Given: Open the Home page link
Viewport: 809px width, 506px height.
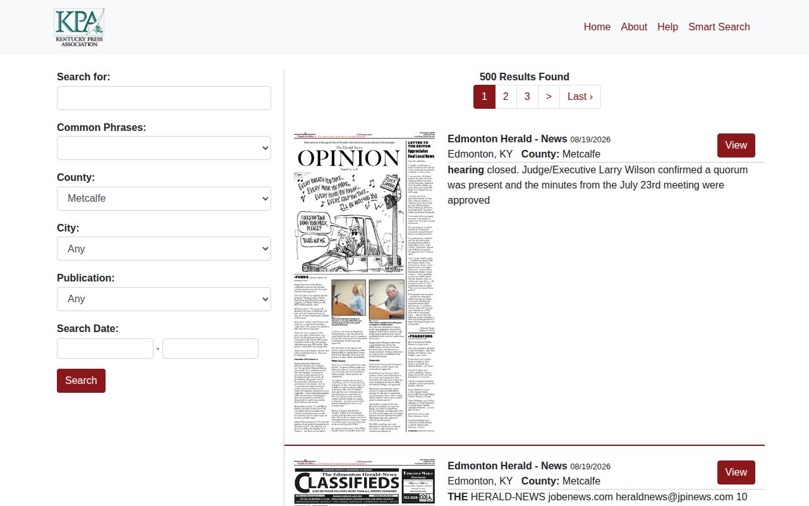Looking at the screenshot, I should coord(597,27).
